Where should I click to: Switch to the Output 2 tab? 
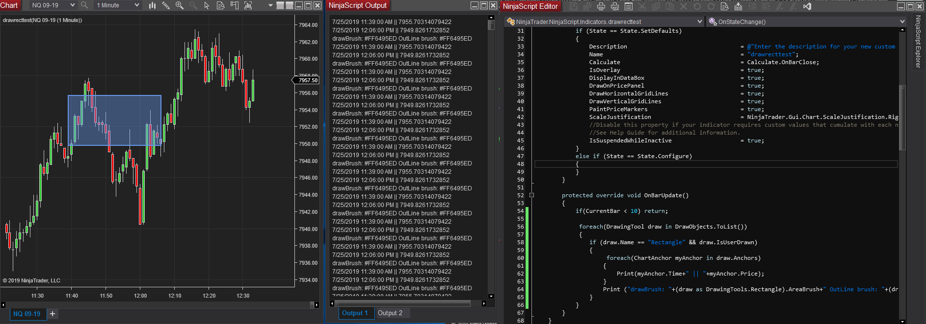390,313
